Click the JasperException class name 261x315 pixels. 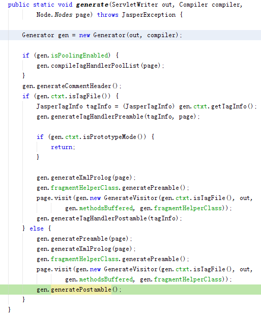coord(149,15)
